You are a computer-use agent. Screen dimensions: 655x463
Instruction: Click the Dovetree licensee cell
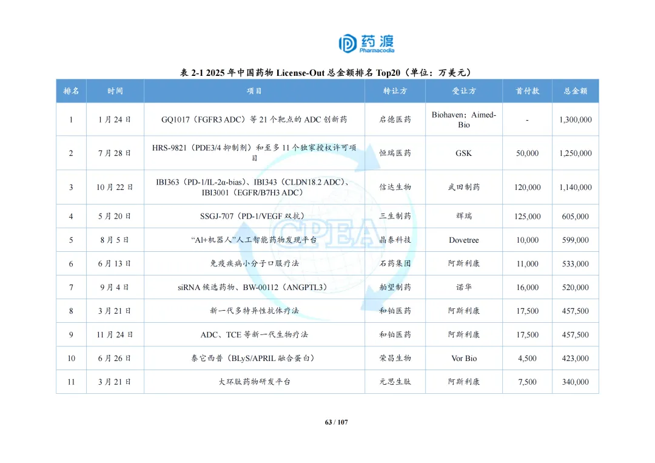point(464,240)
